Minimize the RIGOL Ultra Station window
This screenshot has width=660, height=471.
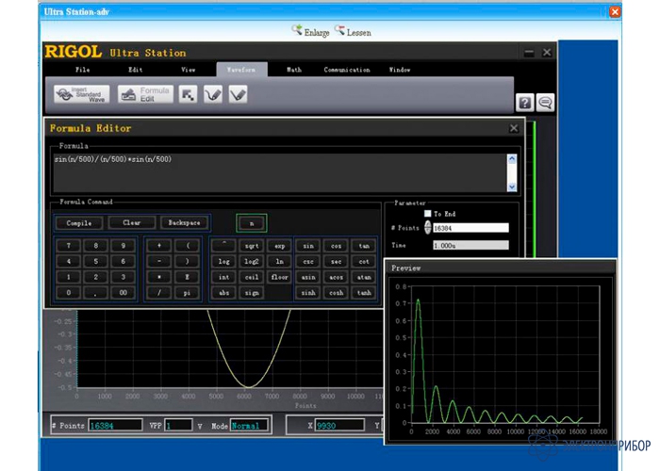pos(529,53)
